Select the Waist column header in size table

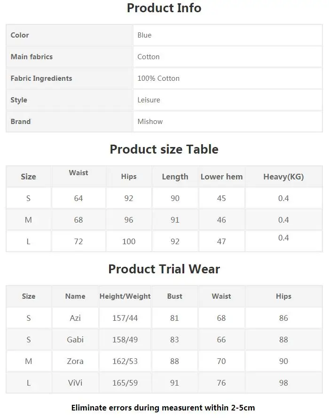coord(78,173)
